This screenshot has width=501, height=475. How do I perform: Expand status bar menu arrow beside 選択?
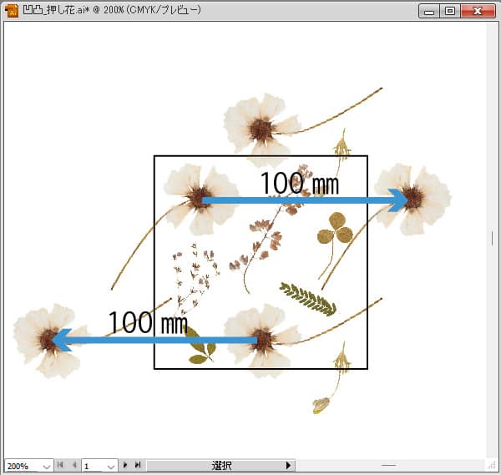coord(289,465)
